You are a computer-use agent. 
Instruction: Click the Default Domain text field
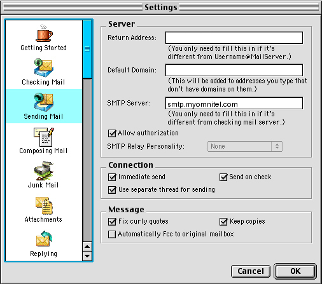point(234,70)
